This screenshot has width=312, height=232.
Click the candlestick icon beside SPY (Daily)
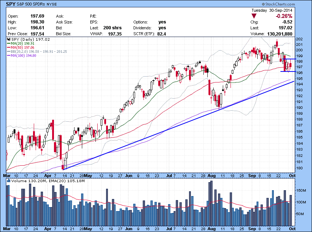click(x=9, y=39)
